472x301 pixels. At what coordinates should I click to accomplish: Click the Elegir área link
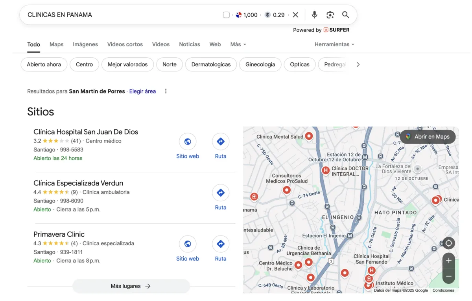(142, 91)
